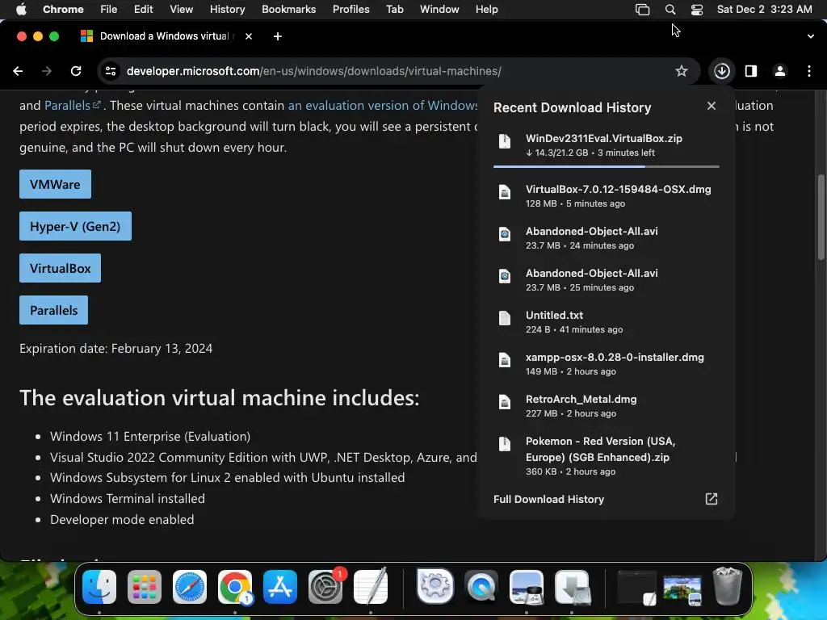The image size is (827, 620).
Task: Open the History menu
Action: pos(227,10)
